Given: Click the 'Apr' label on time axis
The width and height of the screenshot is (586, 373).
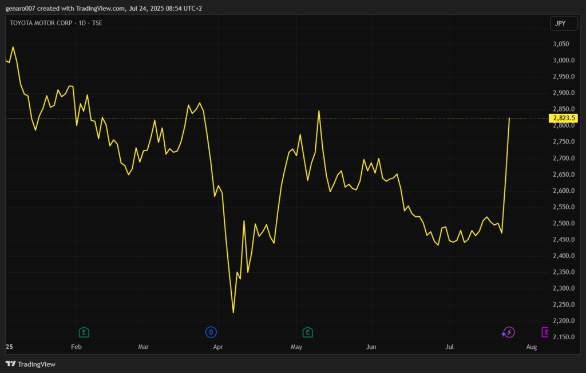Looking at the screenshot, I should (x=218, y=347).
